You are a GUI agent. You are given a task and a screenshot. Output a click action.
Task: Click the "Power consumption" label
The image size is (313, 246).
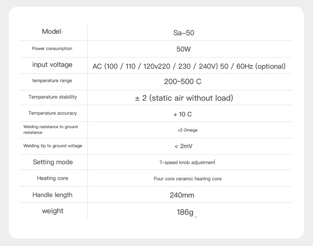[52, 48]
